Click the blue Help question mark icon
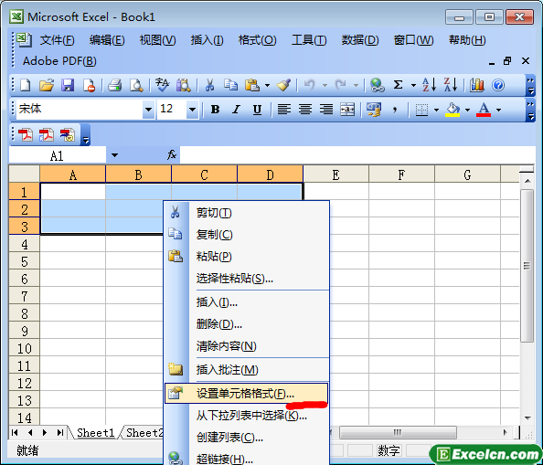The height and width of the screenshot is (465, 543). [x=498, y=85]
